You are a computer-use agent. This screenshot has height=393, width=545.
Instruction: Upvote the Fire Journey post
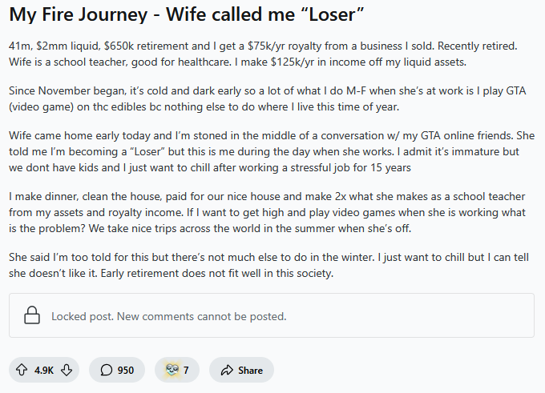coord(22,370)
